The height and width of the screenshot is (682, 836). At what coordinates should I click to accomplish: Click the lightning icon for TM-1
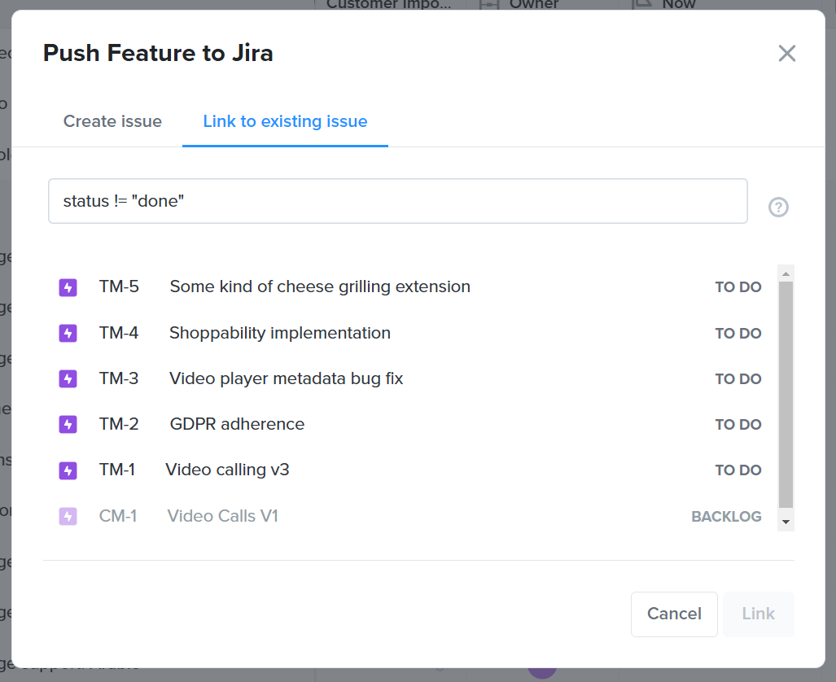68,470
